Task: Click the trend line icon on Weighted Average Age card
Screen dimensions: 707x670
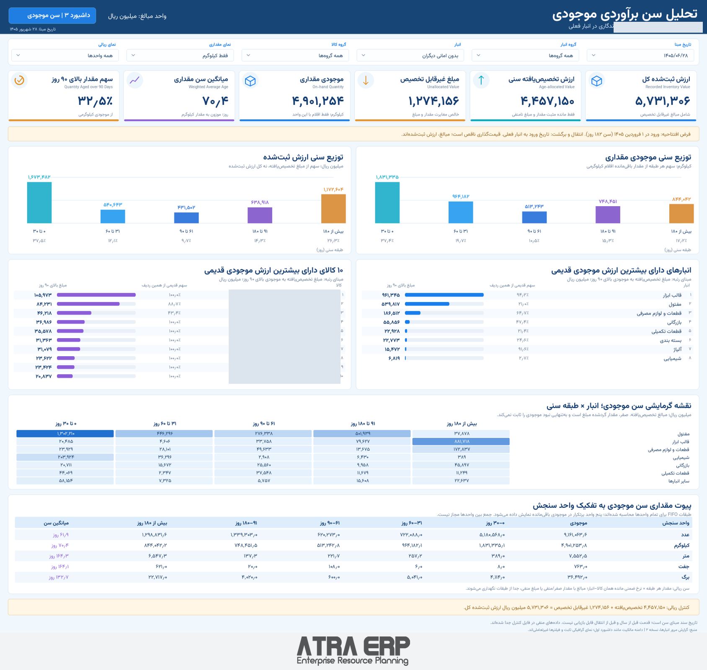Action: point(135,80)
